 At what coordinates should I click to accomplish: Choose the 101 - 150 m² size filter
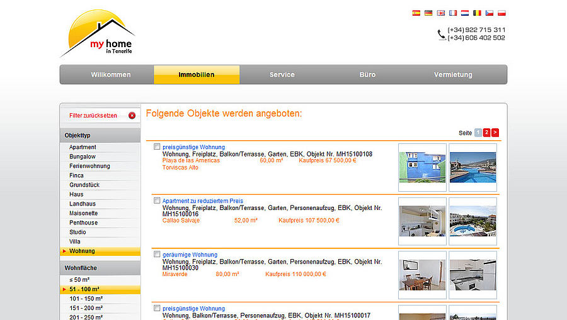point(86,299)
